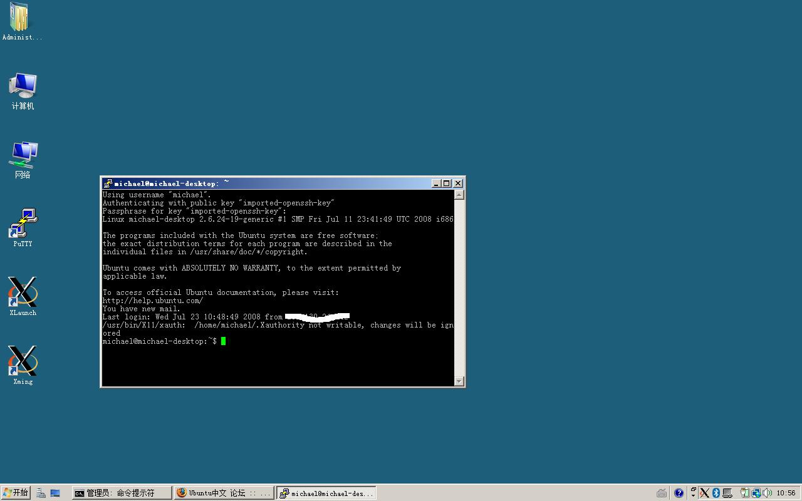This screenshot has height=501, width=802.
Task: Click the http://help.ubuntu.com/ text in terminal
Action: coord(153,301)
